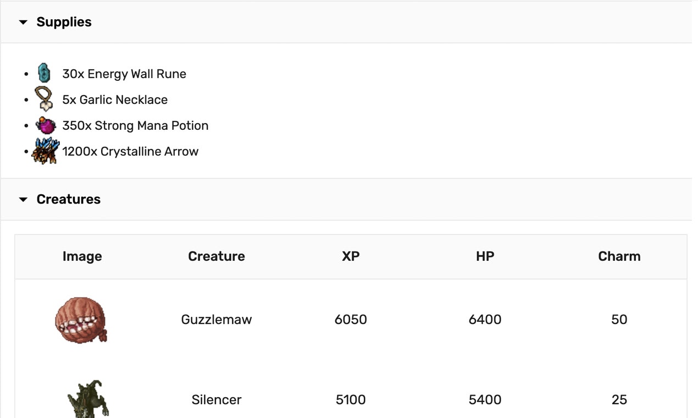This screenshot has width=698, height=418.
Task: Sort by the HP column
Action: pos(485,256)
